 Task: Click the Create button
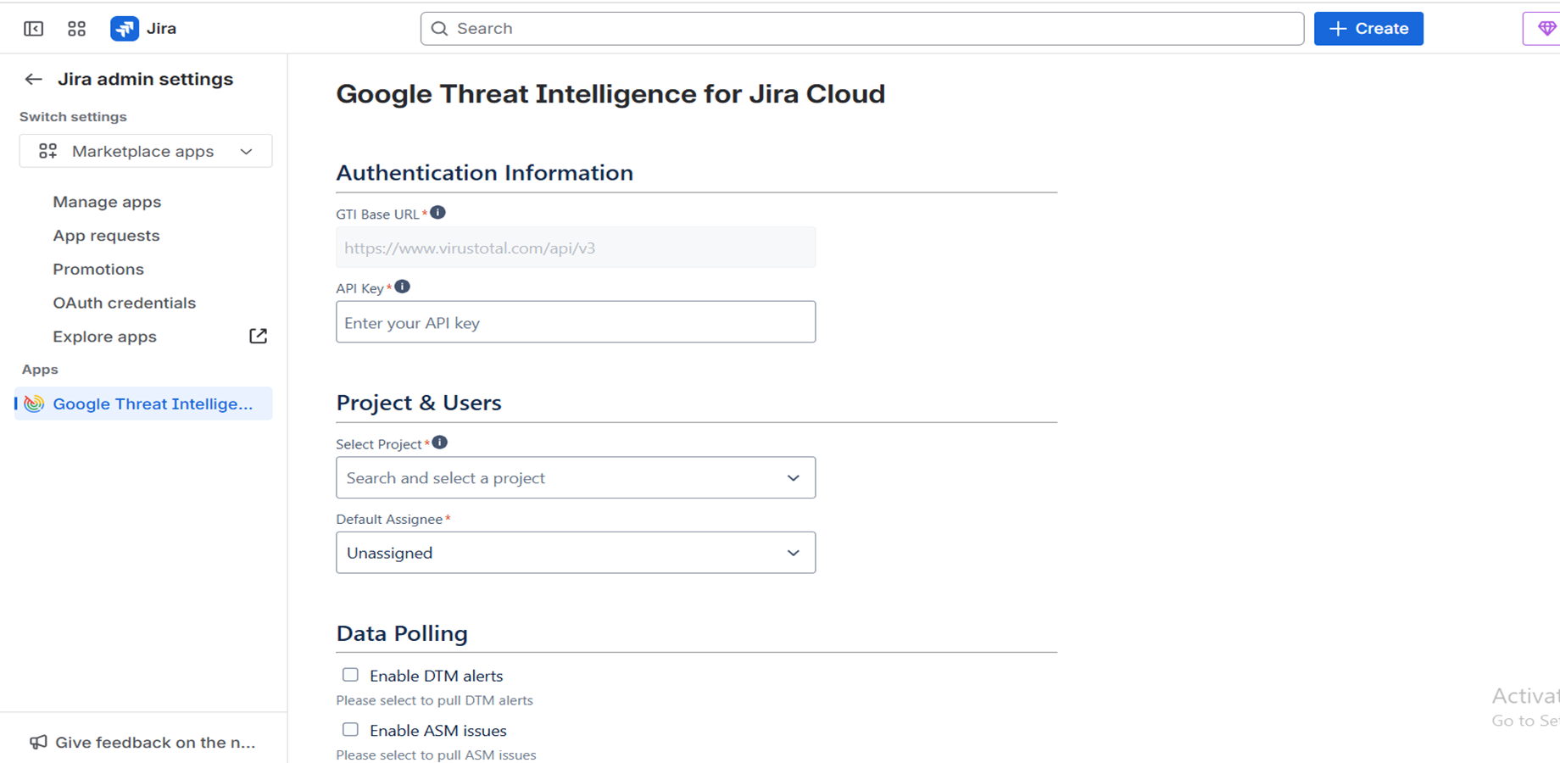click(1368, 28)
